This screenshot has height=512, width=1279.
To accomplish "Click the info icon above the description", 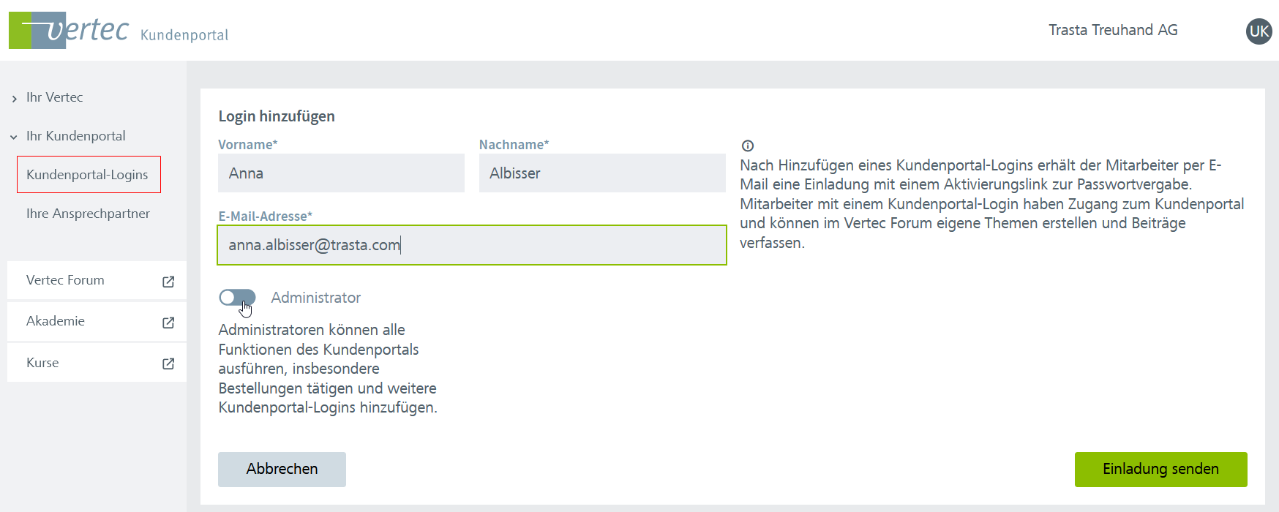I will [x=747, y=146].
